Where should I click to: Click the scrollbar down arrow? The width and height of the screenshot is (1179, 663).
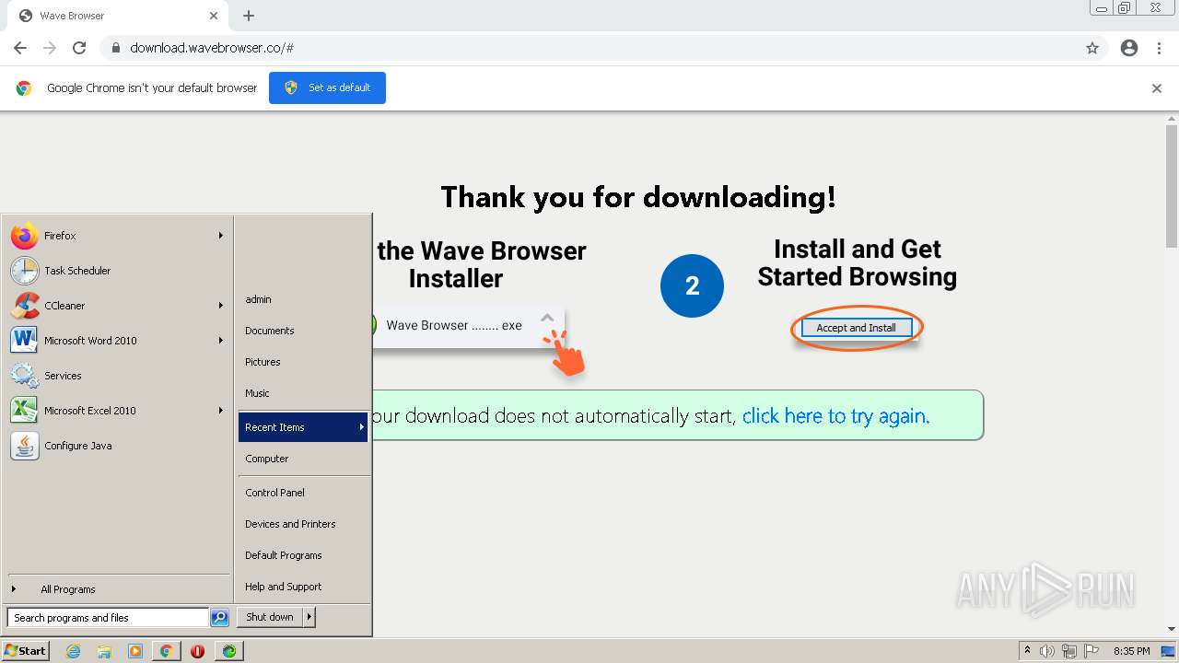pyautogui.click(x=1172, y=629)
